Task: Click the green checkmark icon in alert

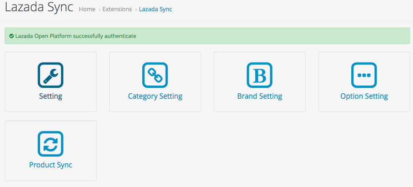Action: (x=11, y=36)
